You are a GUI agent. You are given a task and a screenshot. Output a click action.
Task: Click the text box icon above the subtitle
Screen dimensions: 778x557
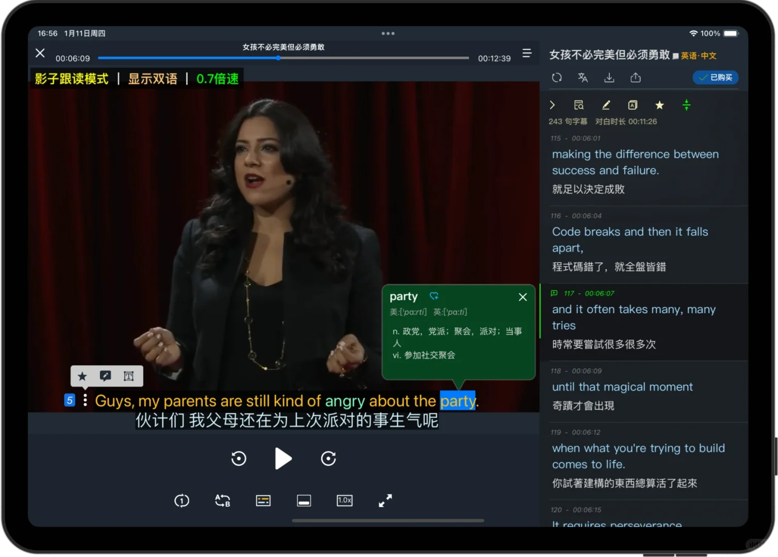pyautogui.click(x=129, y=376)
